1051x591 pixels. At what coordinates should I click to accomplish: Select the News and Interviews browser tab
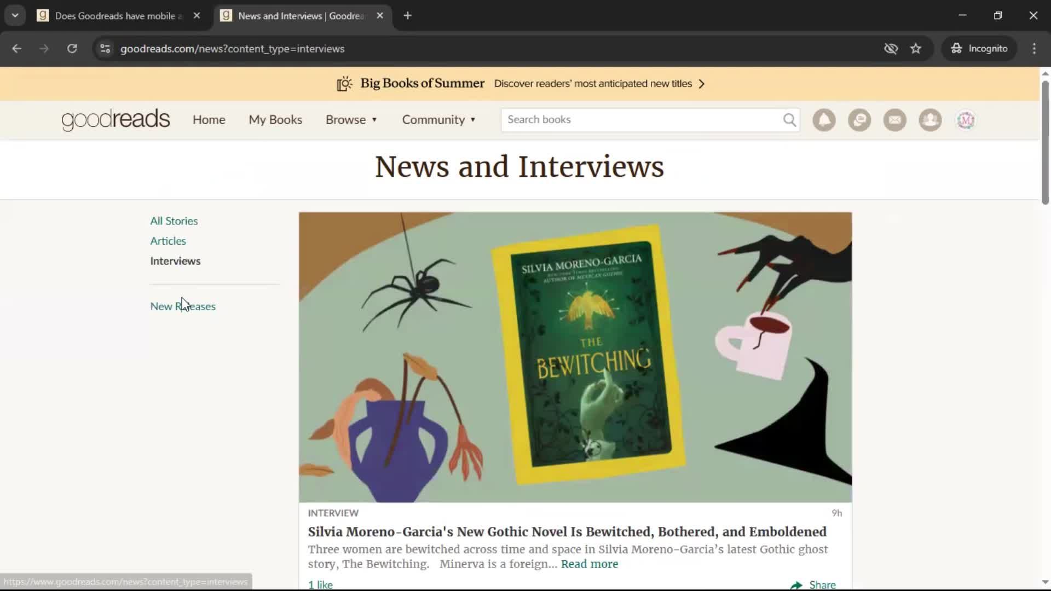tap(302, 16)
